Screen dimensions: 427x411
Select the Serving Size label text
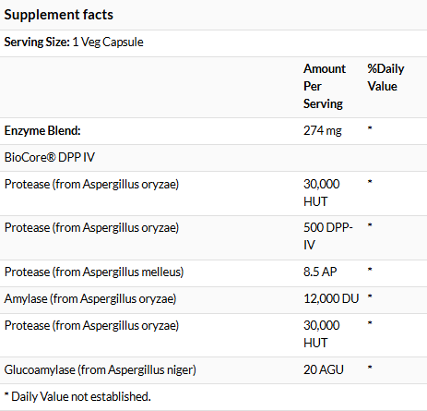(37, 42)
